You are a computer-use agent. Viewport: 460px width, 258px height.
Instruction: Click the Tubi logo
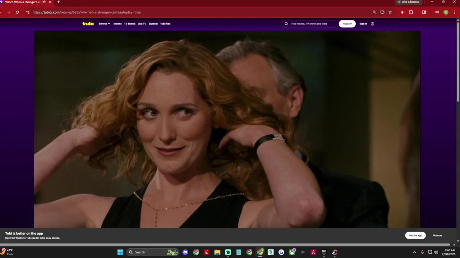pyautogui.click(x=88, y=24)
